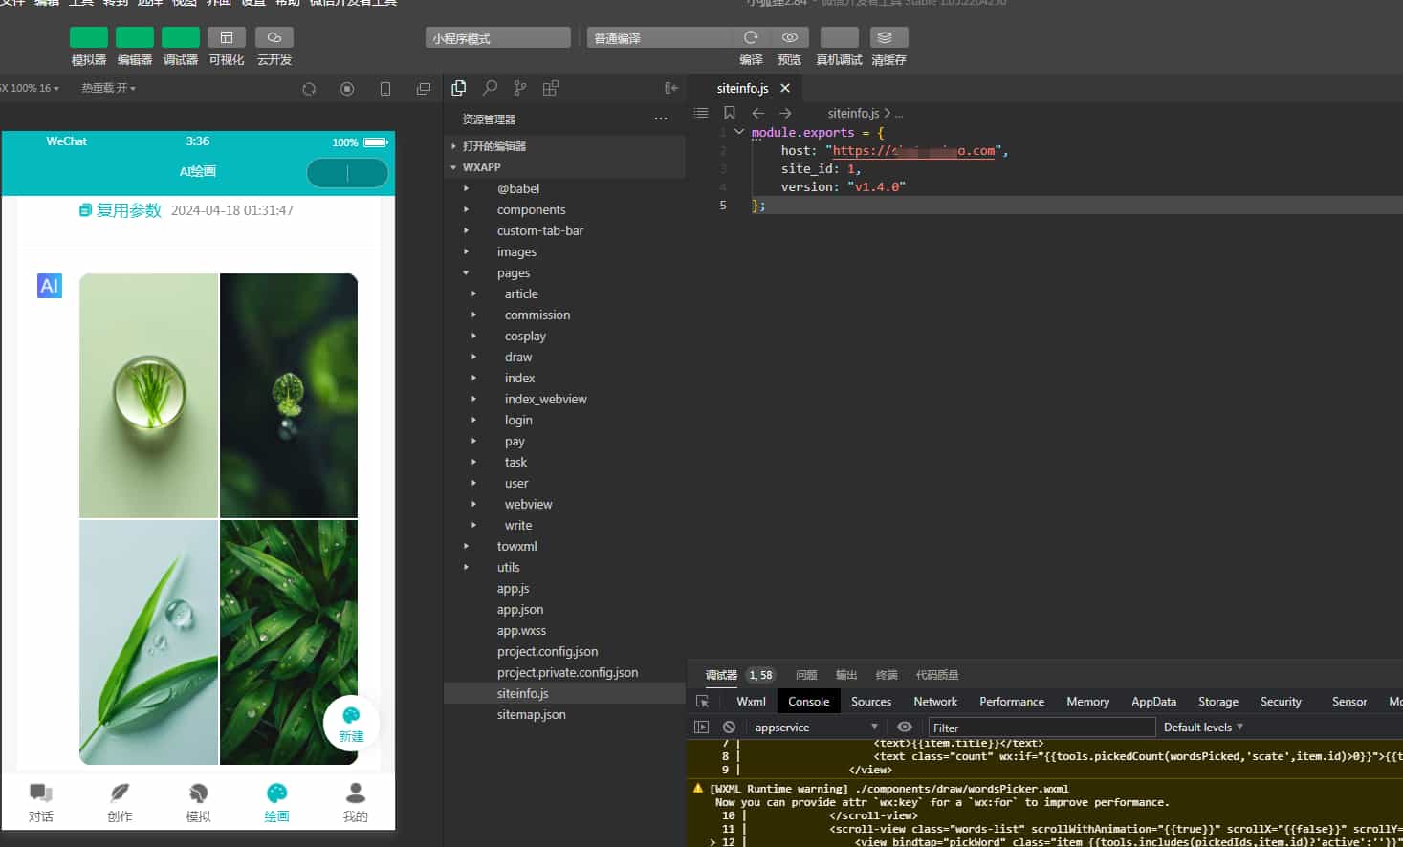Toggle the 模拟器 simulator panel button

tap(88, 37)
